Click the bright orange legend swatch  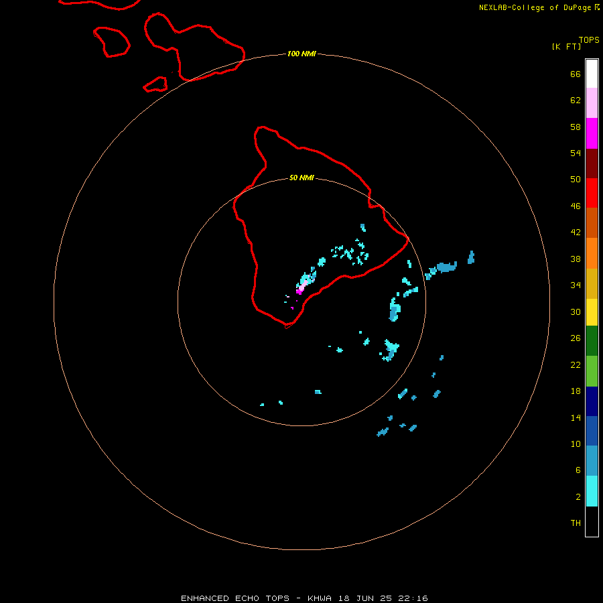tap(592, 253)
